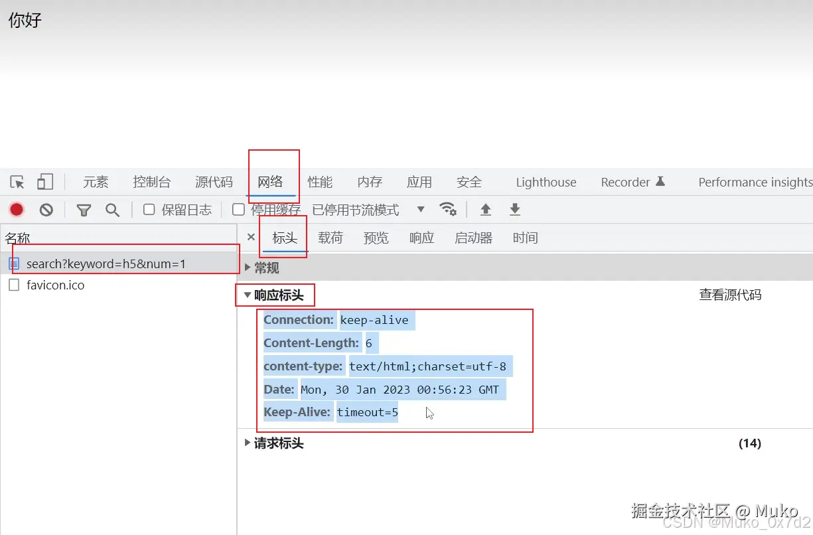Open the 启动器 details tab
The height and width of the screenshot is (535, 813).
point(474,238)
